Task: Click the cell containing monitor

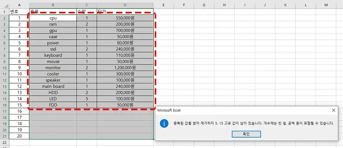Action: 53,68
